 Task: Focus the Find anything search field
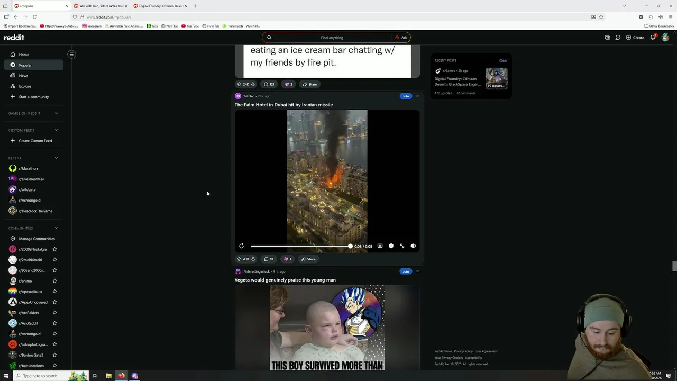point(332,38)
